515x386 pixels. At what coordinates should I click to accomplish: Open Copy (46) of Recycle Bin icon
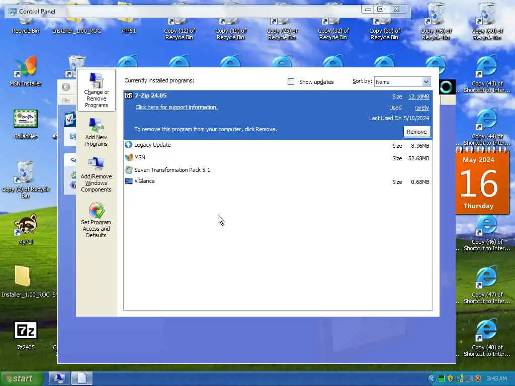coord(436,21)
